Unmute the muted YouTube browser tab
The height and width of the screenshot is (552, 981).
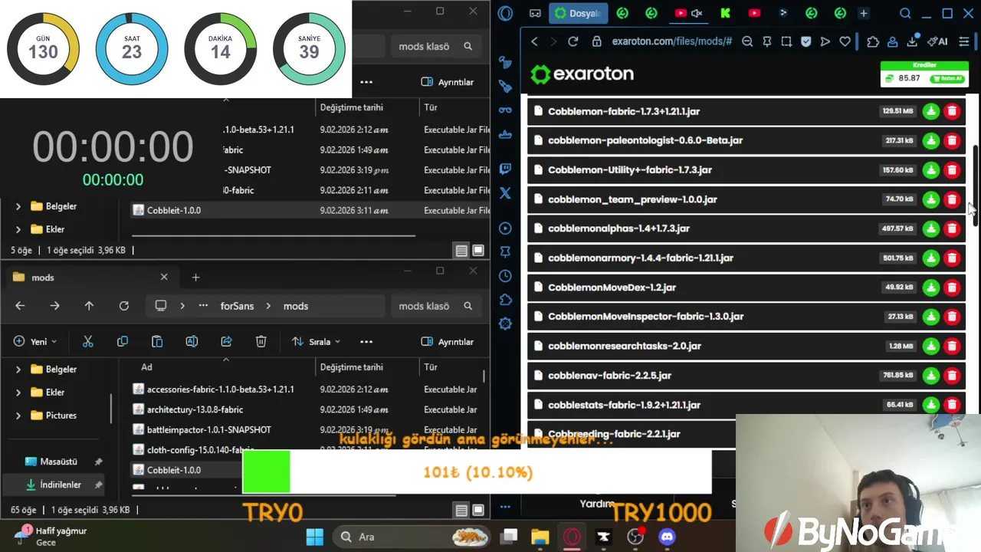(697, 13)
